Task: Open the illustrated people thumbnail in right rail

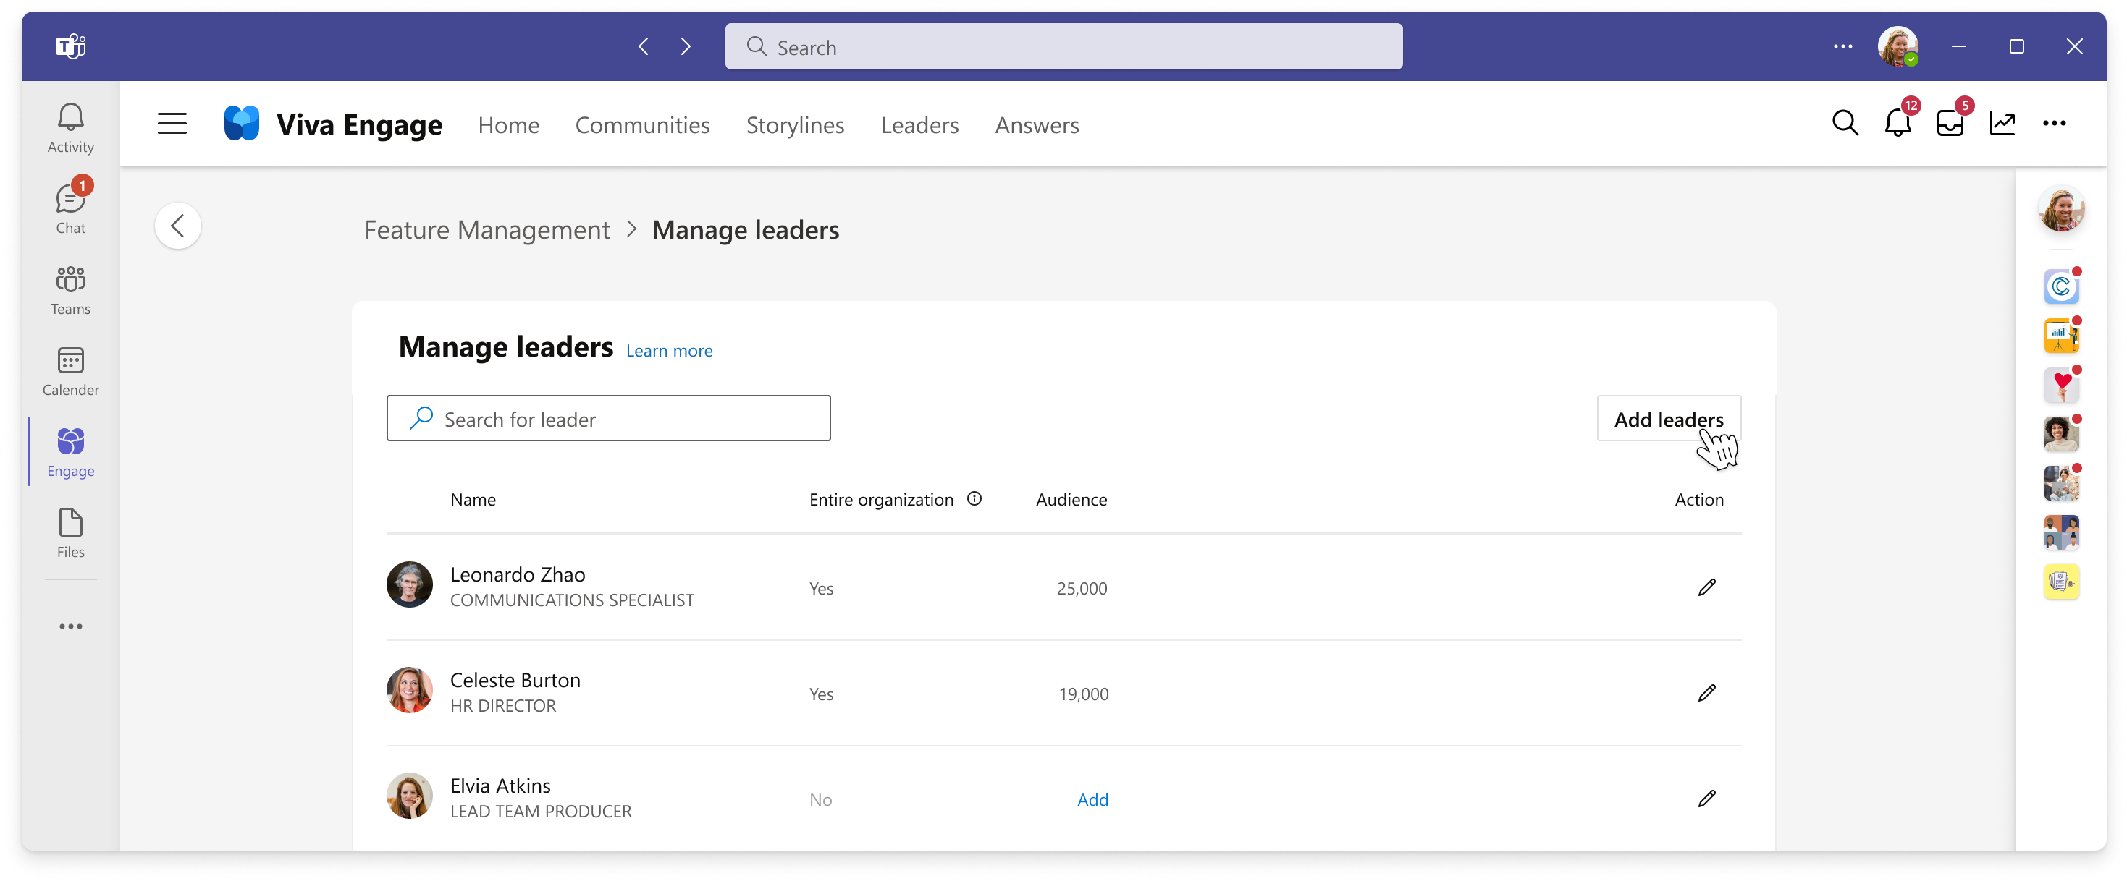Action: tap(2061, 532)
